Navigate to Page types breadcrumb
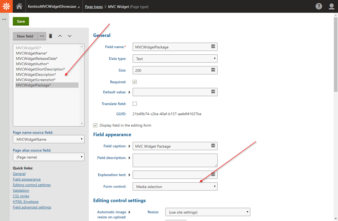The width and height of the screenshot is (338, 221). pyautogui.click(x=94, y=7)
